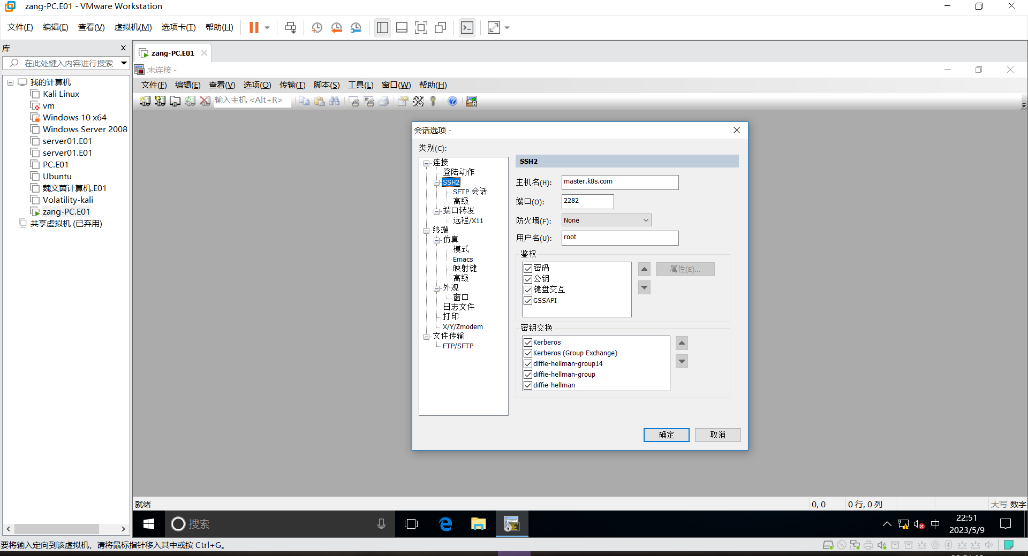Uncheck the 公钥 authentication checkbox
Image resolution: width=1028 pixels, height=556 pixels.
click(528, 279)
